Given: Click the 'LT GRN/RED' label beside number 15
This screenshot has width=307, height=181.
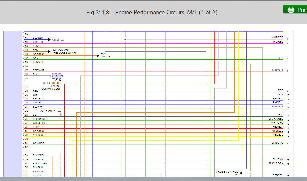Looking at the screenshot, I should [x=276, y=119].
